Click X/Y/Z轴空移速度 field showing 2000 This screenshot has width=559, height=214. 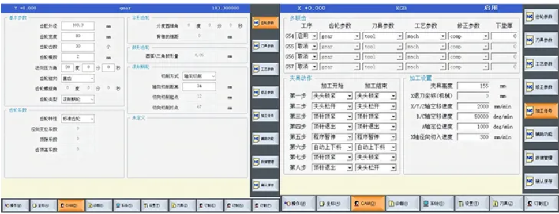(474, 106)
